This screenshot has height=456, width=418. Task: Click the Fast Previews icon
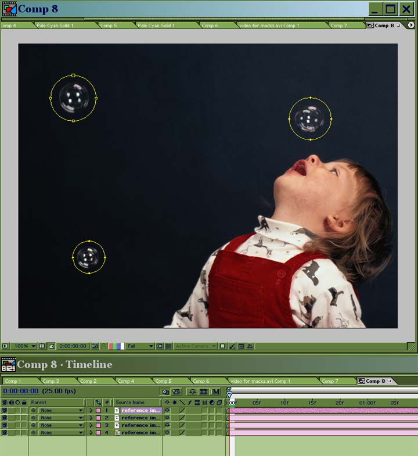(x=232, y=346)
